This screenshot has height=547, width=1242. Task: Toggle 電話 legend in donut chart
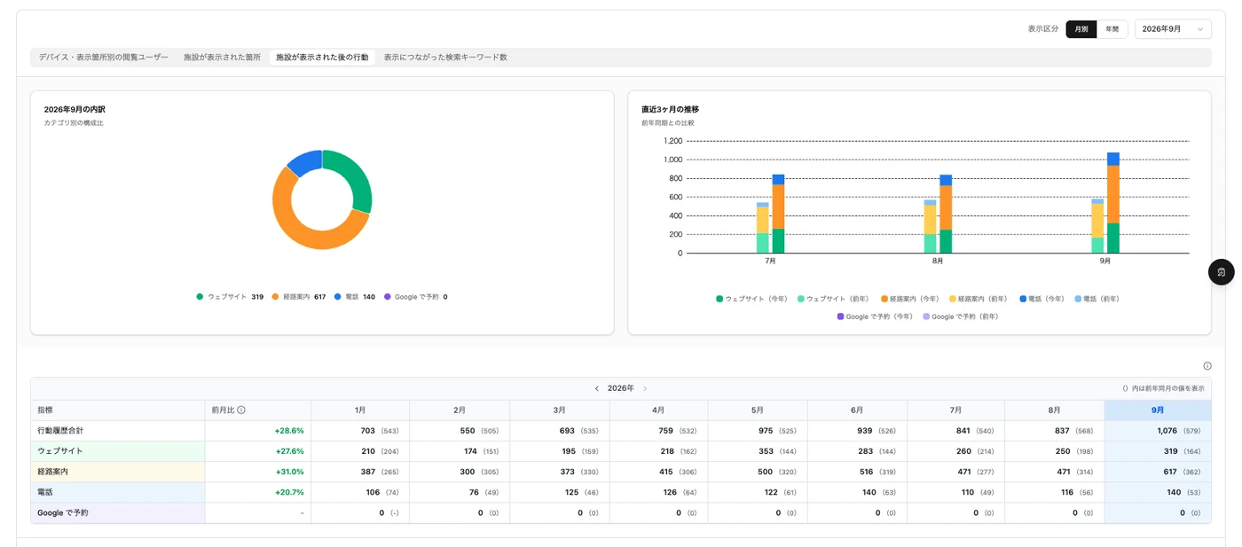(355, 297)
